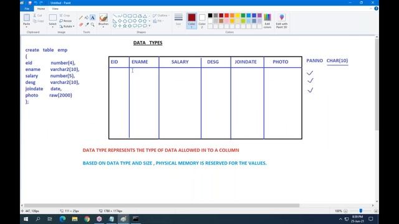Choose the Diamond shape
Image resolution: width=399 pixels, height=224 pixels.
coord(120,21)
